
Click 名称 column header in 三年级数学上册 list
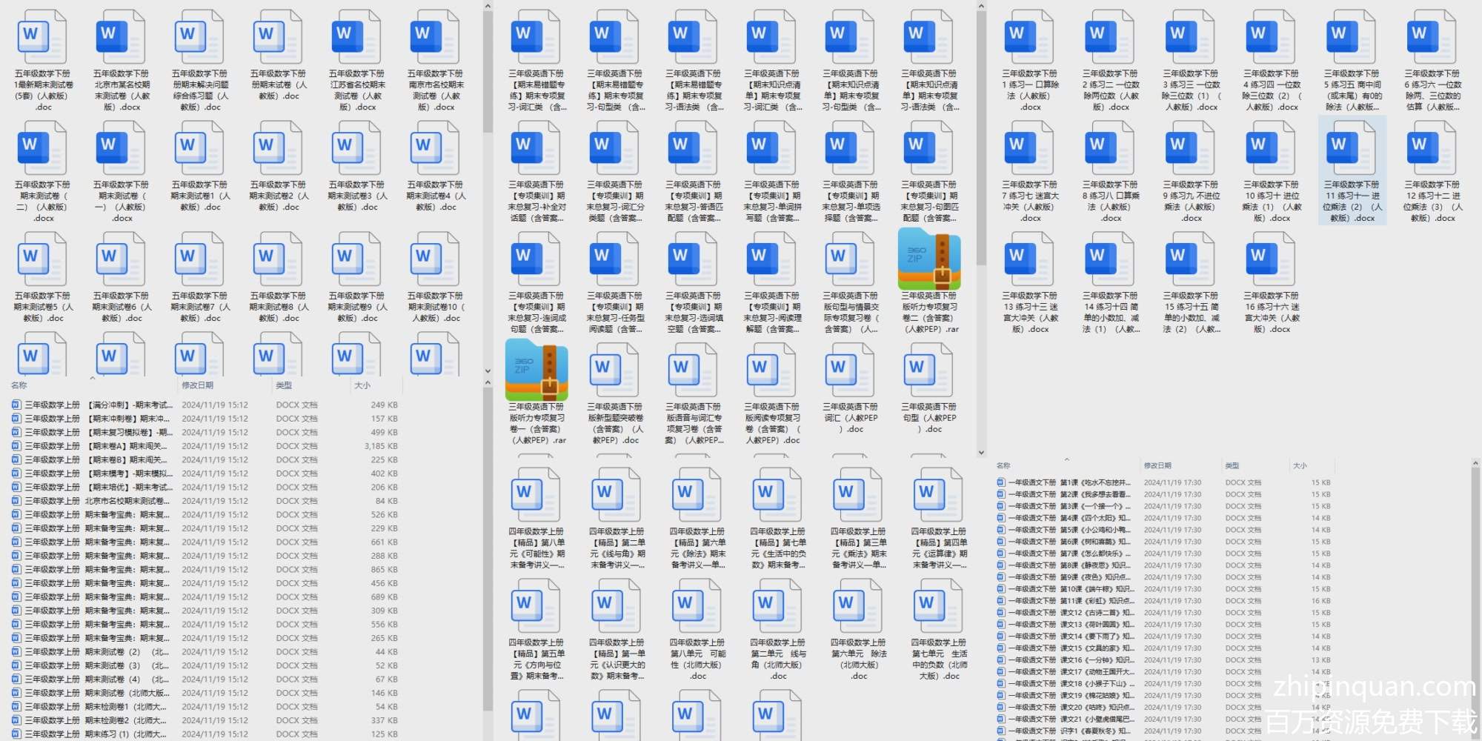(x=19, y=385)
